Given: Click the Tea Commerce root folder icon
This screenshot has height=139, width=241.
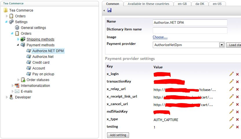Looking at the screenshot, I should pyautogui.click(x=5, y=10).
